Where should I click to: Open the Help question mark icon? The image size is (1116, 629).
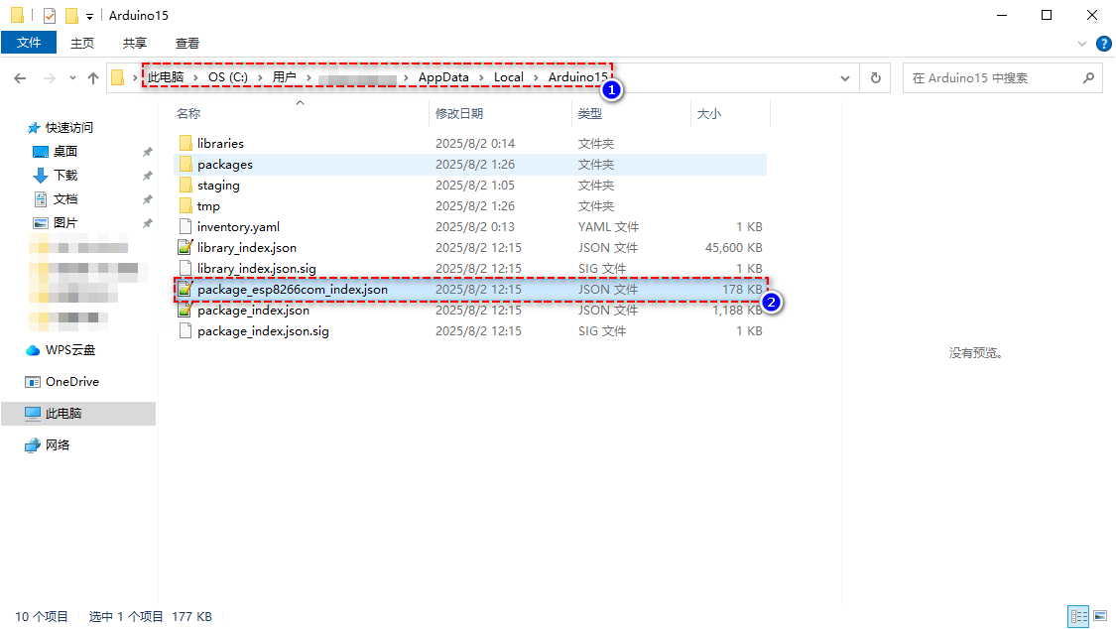1104,44
